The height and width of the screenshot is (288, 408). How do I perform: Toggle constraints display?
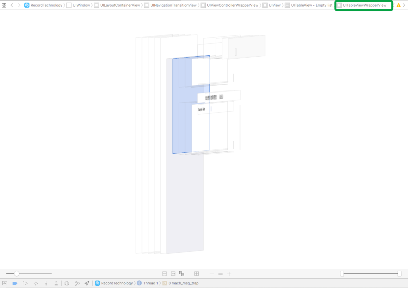click(x=173, y=274)
